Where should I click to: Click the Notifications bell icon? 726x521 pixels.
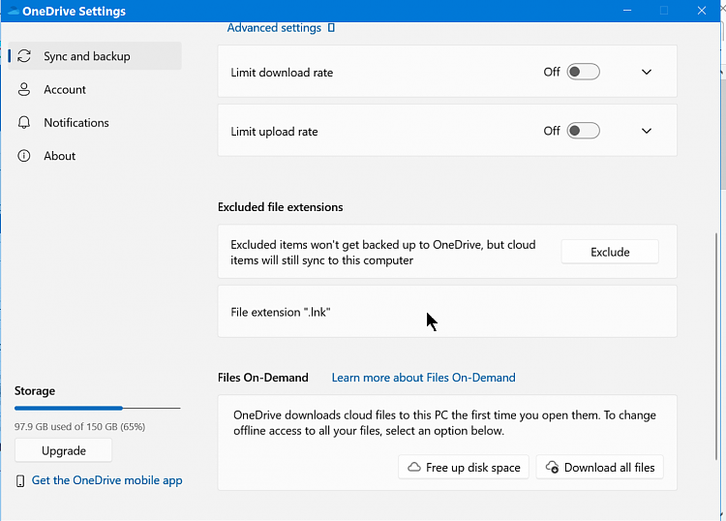(x=24, y=123)
